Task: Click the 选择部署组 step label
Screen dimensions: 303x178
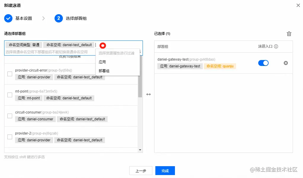Action: coord(76,19)
